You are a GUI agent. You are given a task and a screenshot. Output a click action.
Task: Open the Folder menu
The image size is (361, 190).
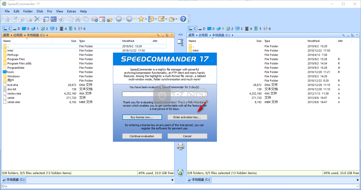click(x=28, y=11)
